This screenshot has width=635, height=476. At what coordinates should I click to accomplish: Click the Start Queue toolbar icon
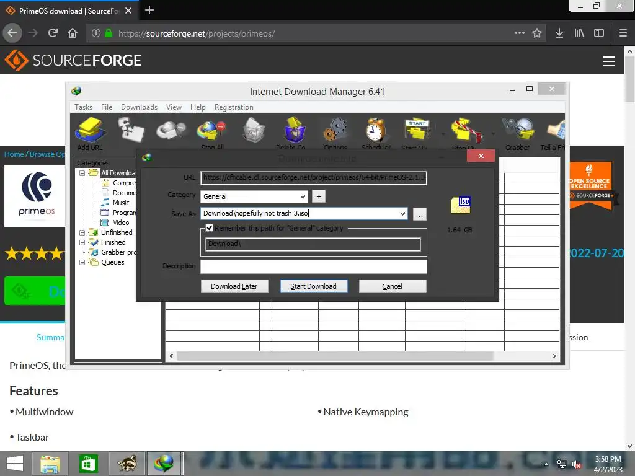click(x=416, y=134)
